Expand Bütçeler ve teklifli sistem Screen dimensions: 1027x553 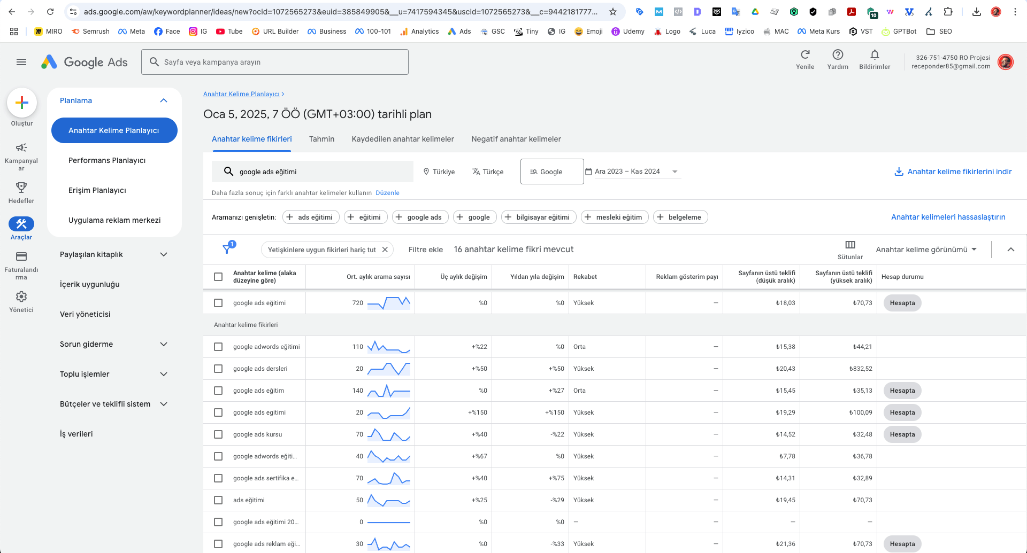tap(164, 404)
